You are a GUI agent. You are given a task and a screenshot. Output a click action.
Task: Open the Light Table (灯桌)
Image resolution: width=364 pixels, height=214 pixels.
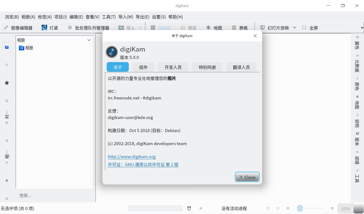click(50, 28)
